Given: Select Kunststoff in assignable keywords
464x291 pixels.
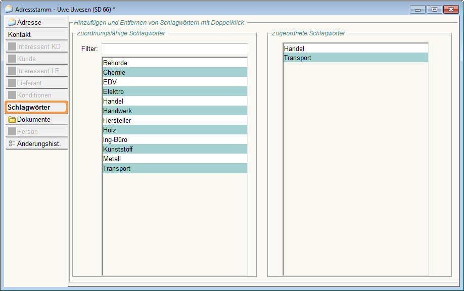Looking at the screenshot, I should pyautogui.click(x=174, y=149).
